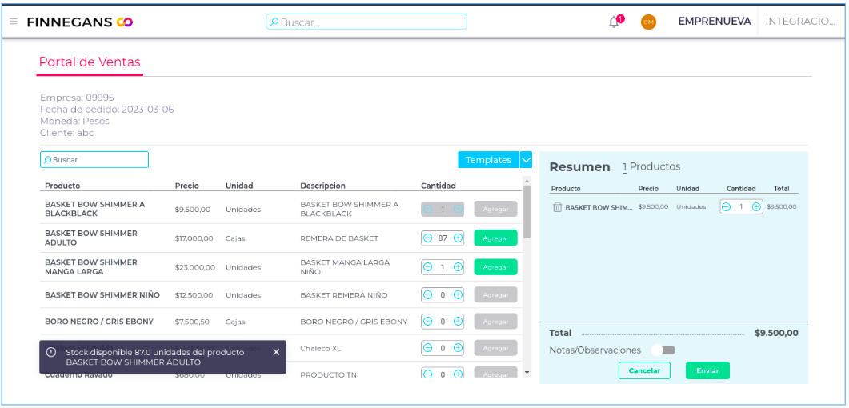This screenshot has width=849, height=408.
Task: Click the Resumen total $9.500,00 at bottom
Action: point(776,333)
